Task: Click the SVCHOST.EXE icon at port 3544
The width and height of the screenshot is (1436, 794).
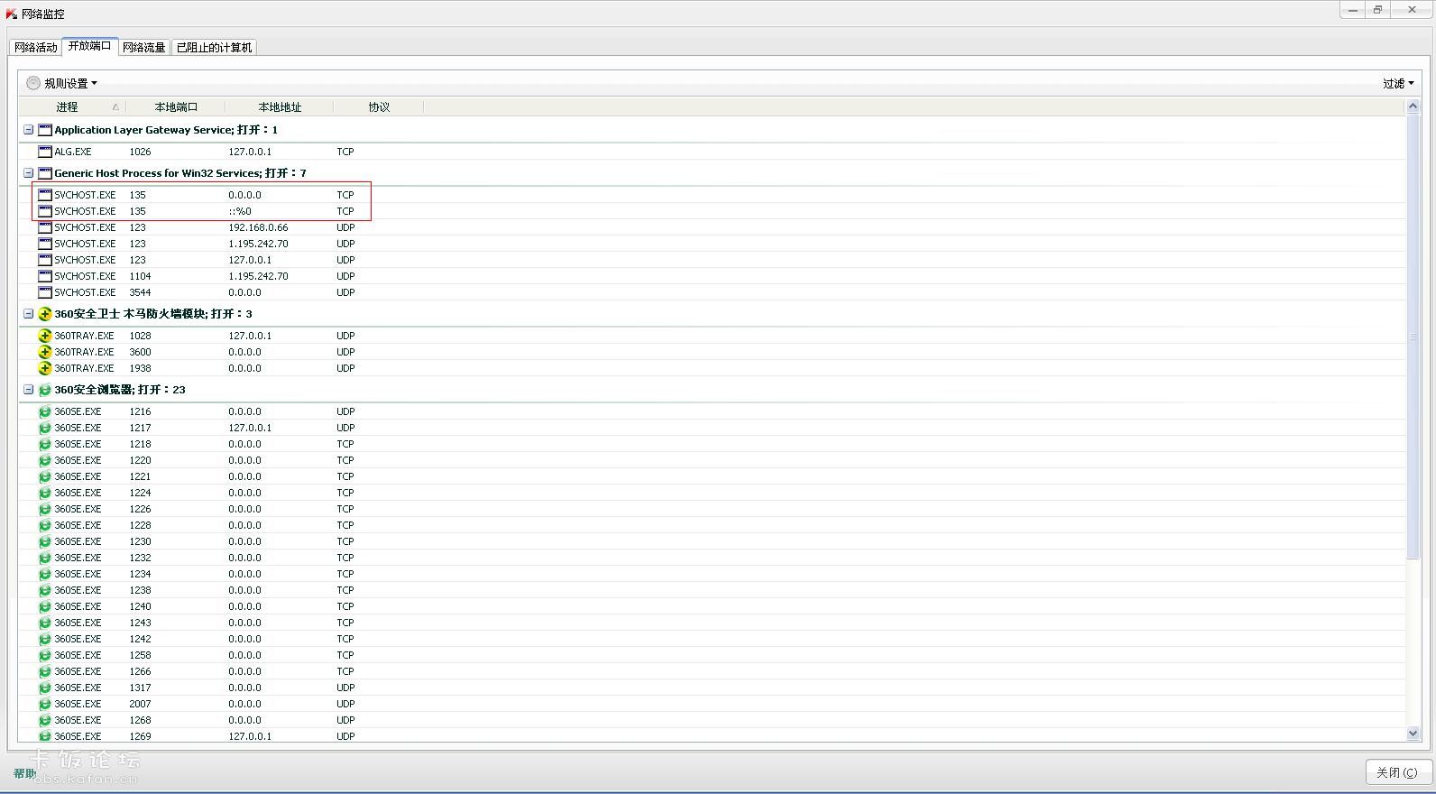Action: point(44,292)
